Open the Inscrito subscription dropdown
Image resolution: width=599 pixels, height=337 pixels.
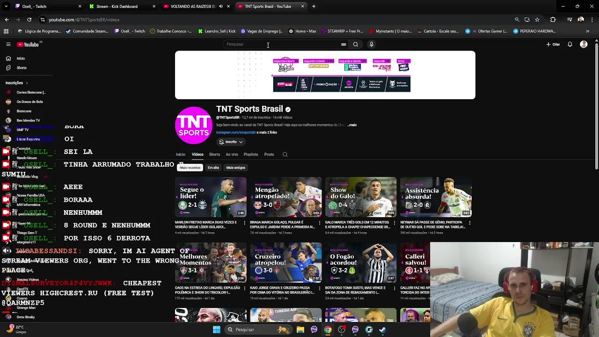pyautogui.click(x=230, y=142)
